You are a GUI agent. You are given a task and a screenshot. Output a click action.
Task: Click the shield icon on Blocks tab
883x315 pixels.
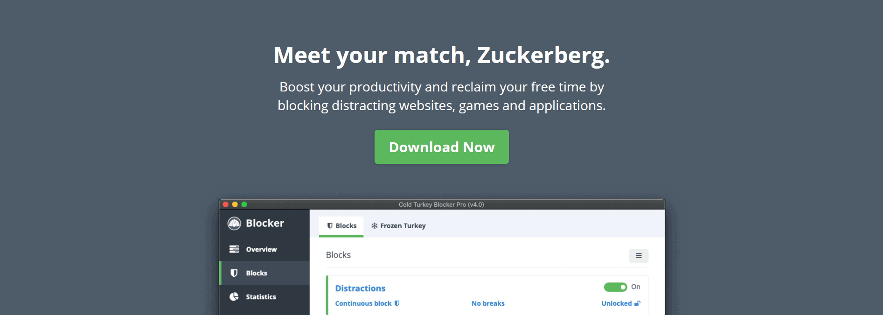click(x=330, y=226)
